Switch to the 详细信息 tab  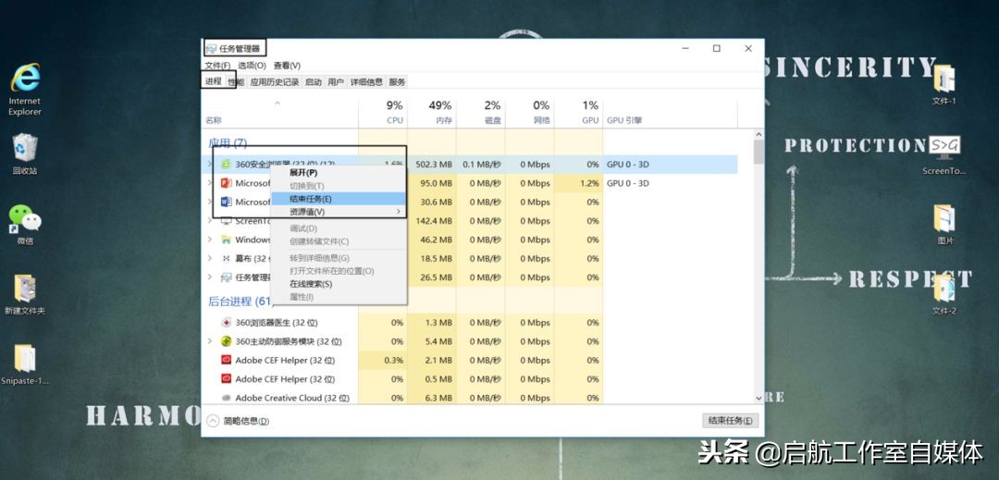coord(366,81)
